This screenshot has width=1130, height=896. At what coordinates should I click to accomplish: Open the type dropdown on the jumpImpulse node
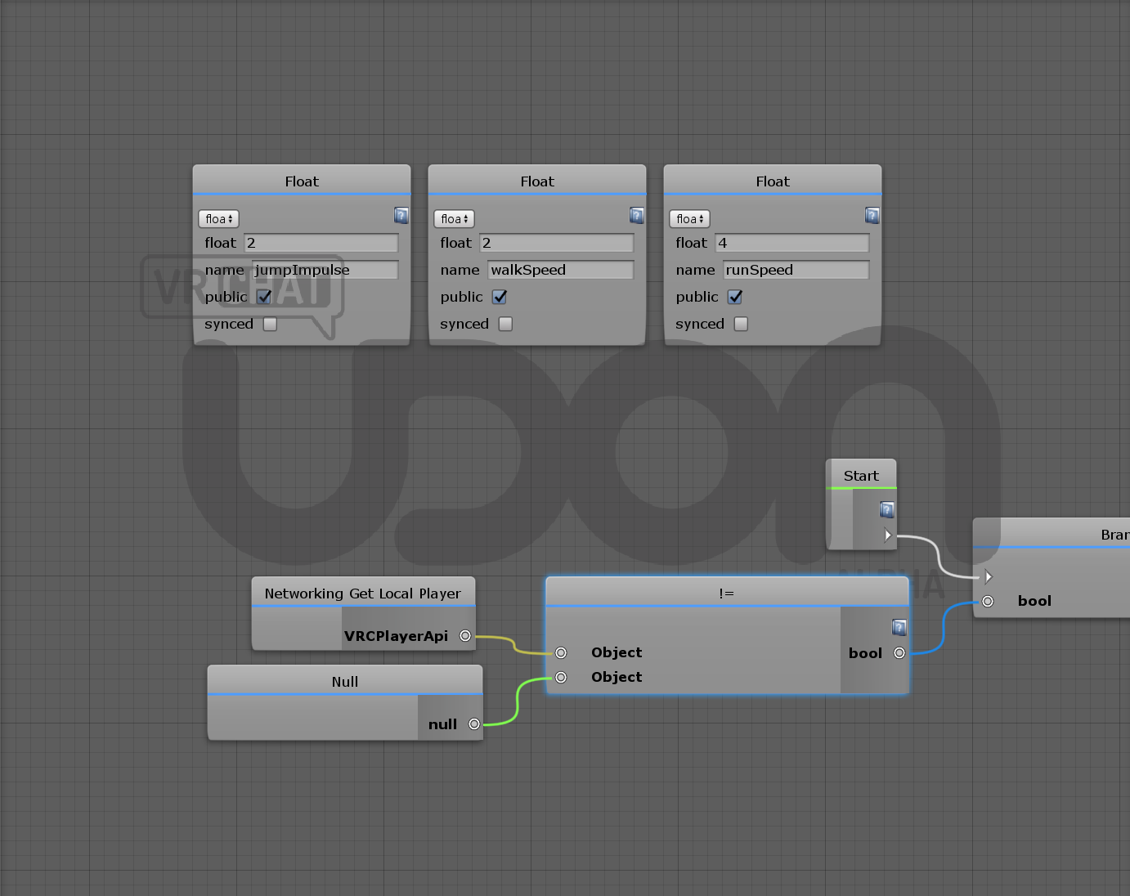217,218
